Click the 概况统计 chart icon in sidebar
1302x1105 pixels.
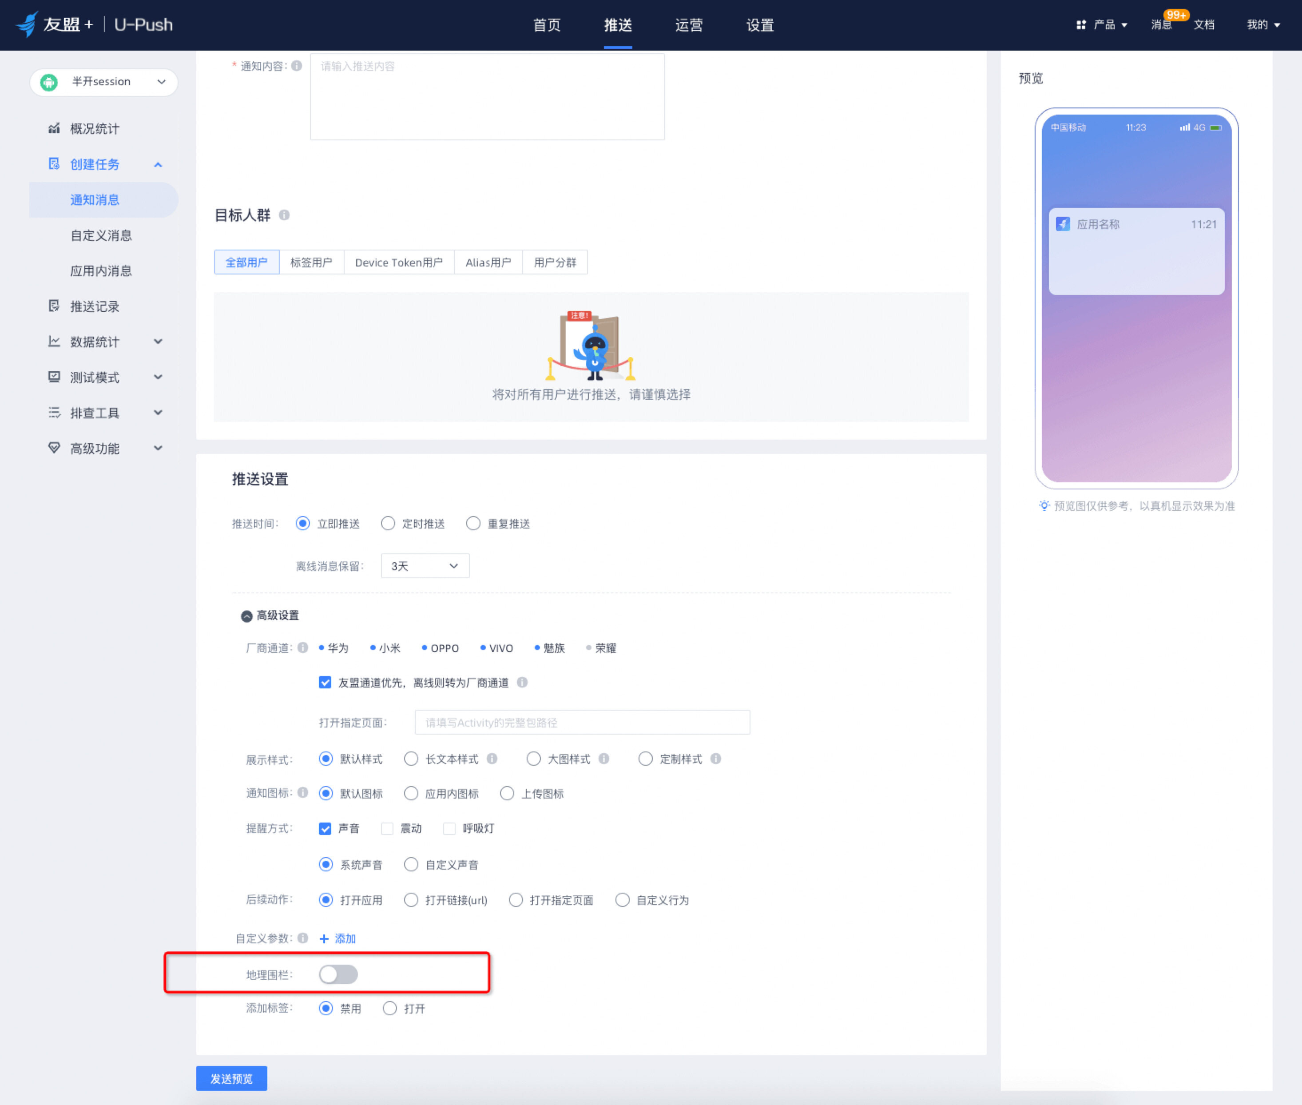click(54, 128)
